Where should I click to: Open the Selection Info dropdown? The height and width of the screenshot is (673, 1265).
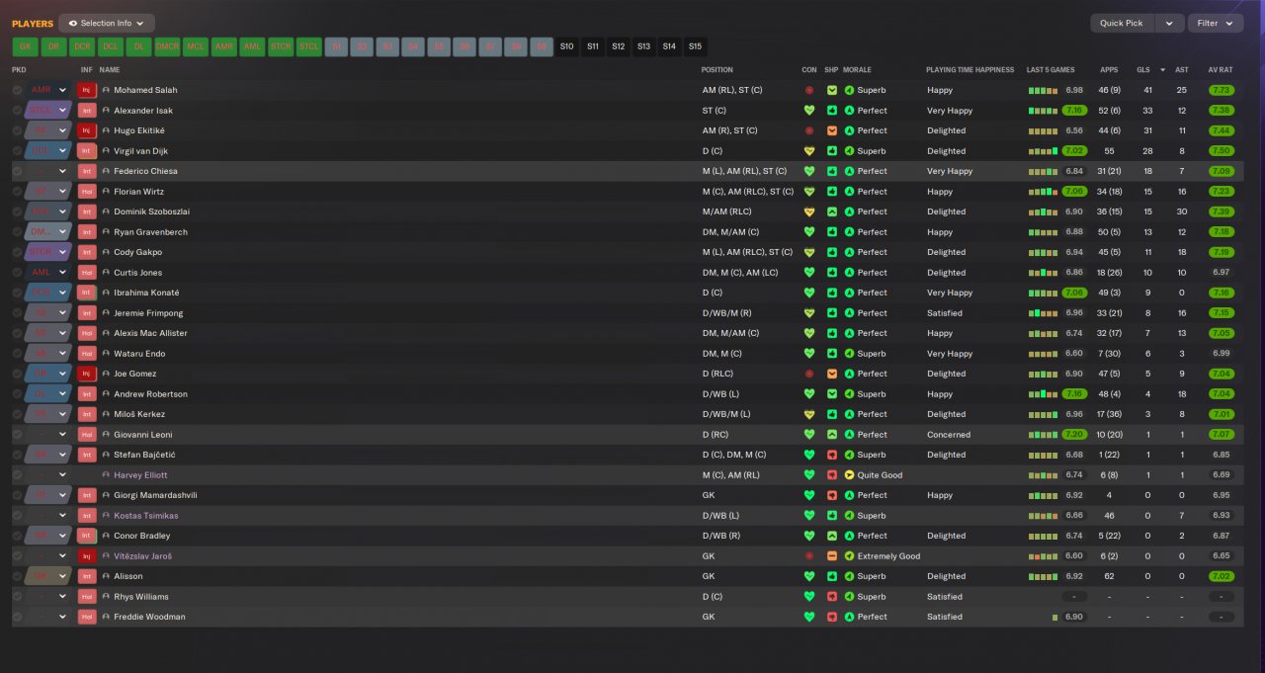(x=107, y=23)
